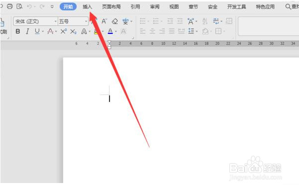Toggle strikethrough text icon
The image size is (299, 188).
coord(50,31)
